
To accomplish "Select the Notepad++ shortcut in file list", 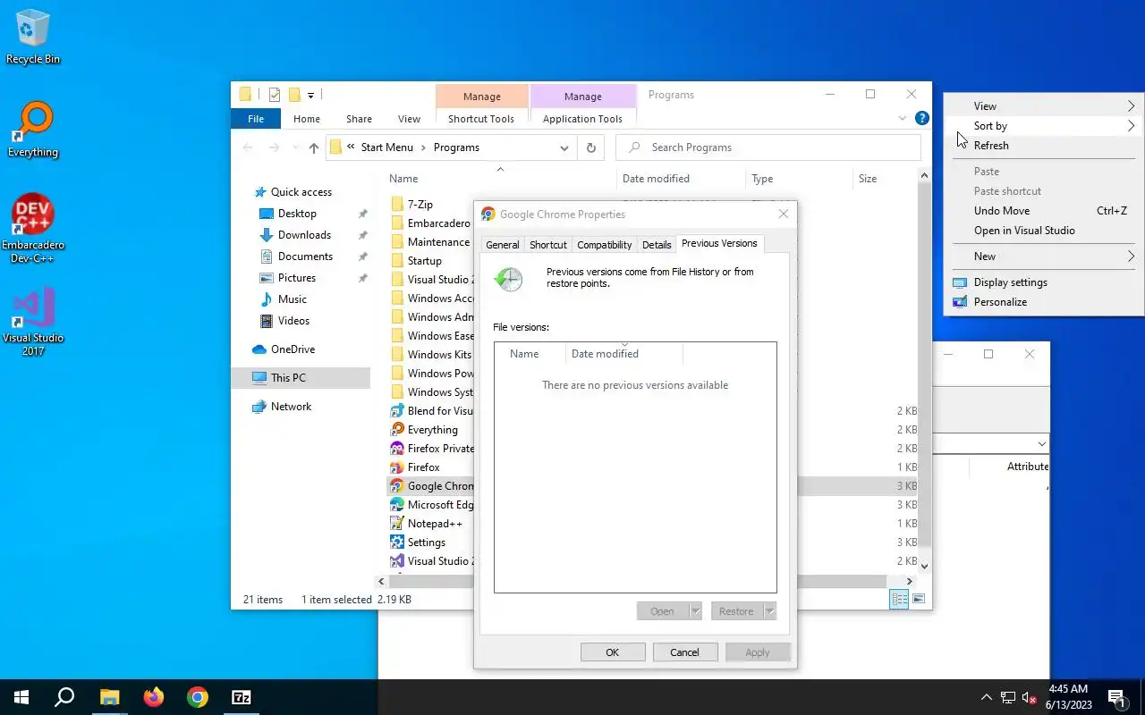I will (x=435, y=524).
